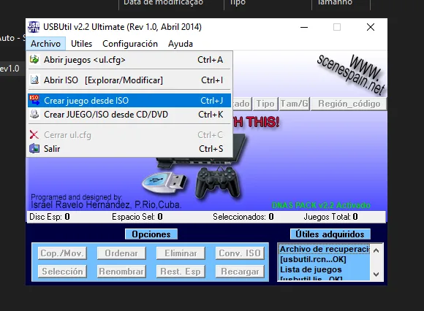Select Abrir ISO [Explorar/Modificar] entry
This screenshot has width=424, height=311.
[129, 80]
